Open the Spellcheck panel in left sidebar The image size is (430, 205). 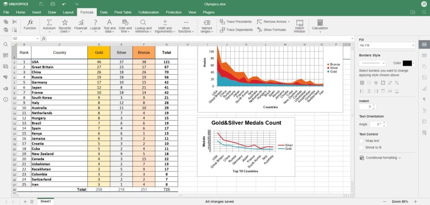(5, 77)
